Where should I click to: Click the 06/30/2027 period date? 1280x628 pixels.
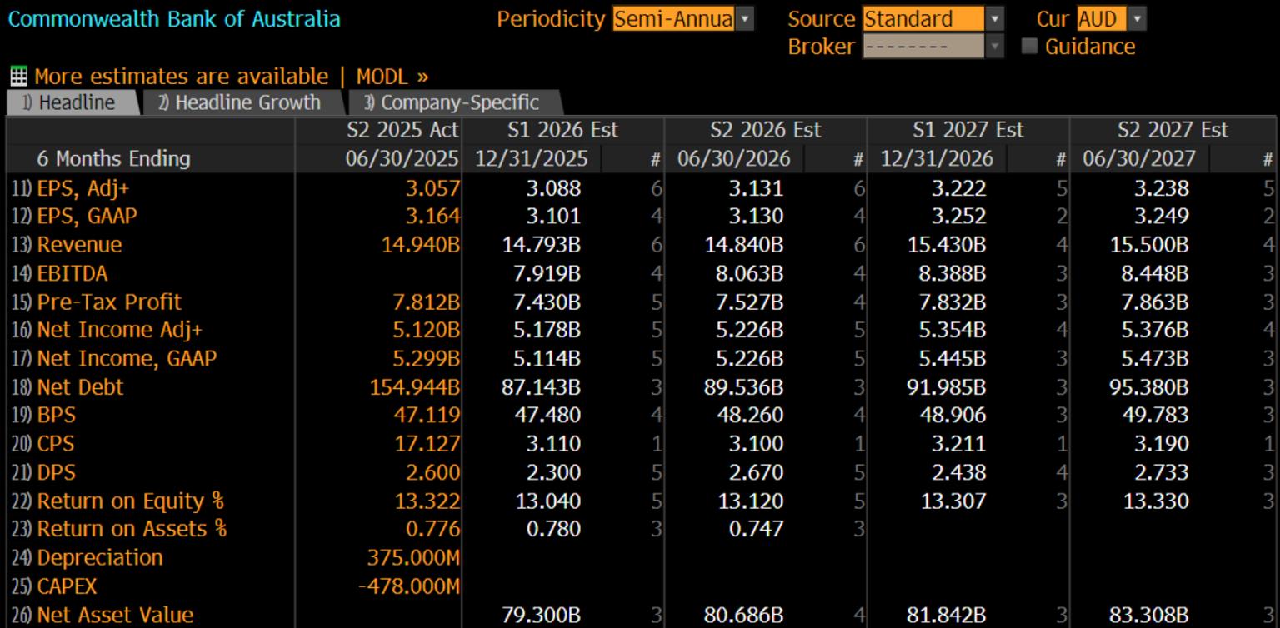click(1139, 158)
